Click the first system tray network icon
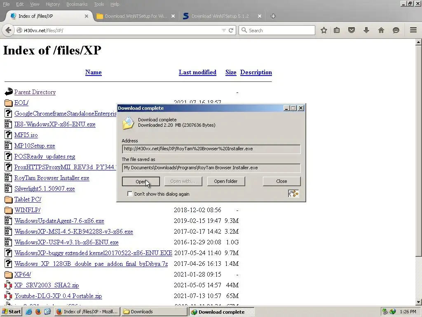The height and width of the screenshot is (317, 422). [385, 312]
